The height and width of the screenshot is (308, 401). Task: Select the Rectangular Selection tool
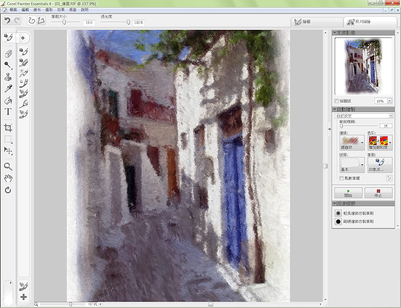coord(8,139)
